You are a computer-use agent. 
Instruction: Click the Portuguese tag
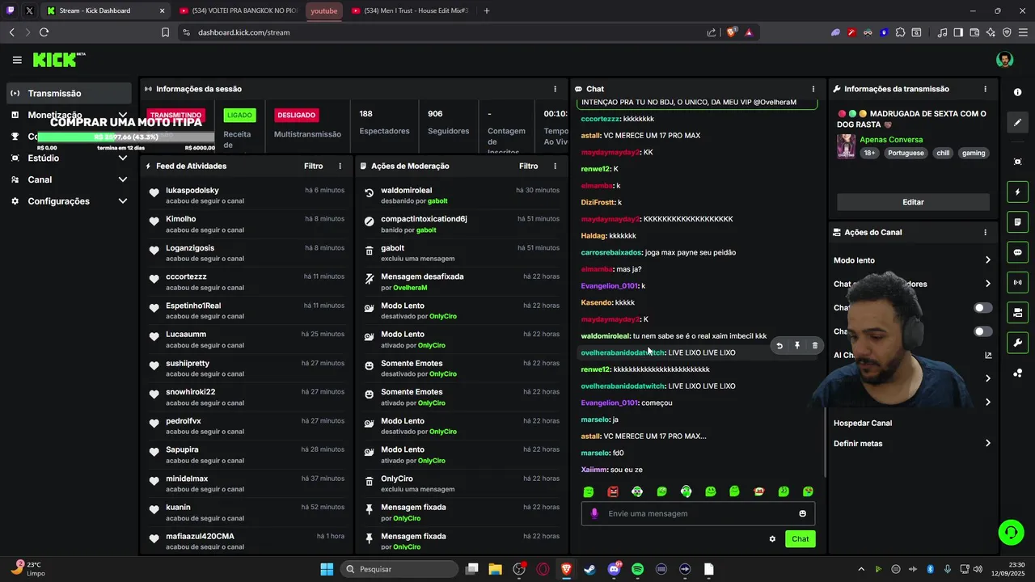(x=906, y=153)
